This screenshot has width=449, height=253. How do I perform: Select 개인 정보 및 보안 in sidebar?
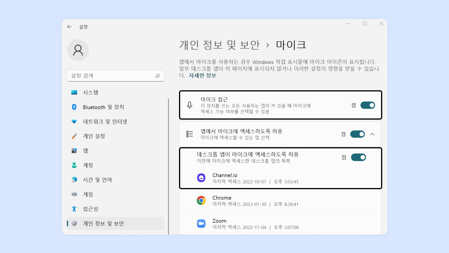(x=116, y=223)
